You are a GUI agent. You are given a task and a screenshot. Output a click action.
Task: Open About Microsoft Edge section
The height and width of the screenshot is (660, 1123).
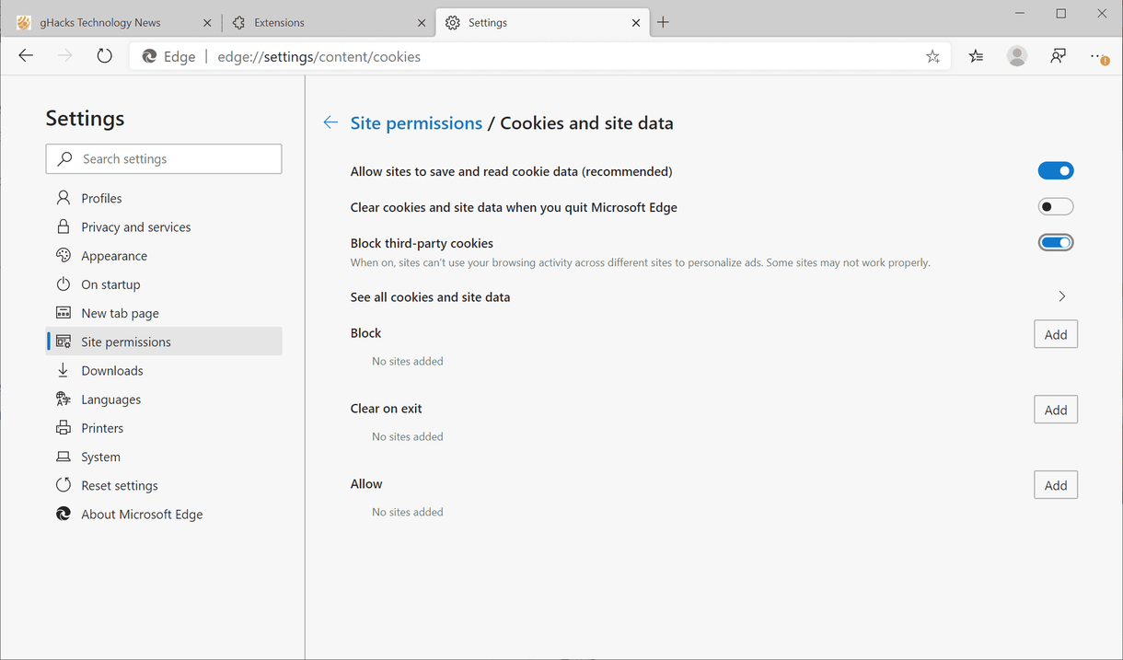(164, 514)
